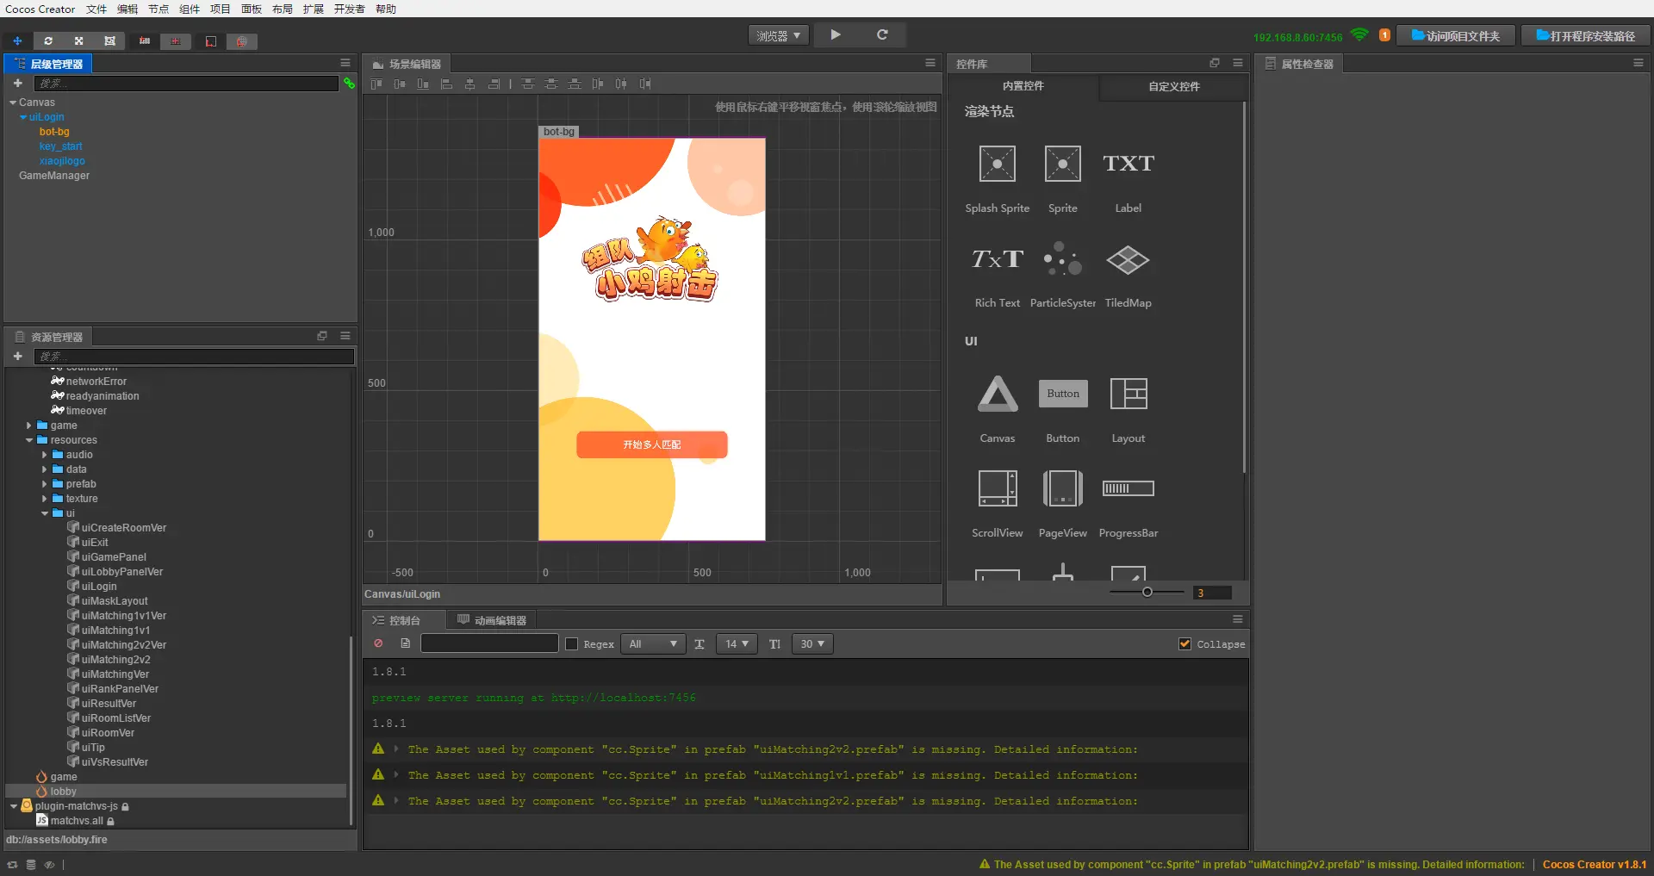Switch to the 自定义控件 tab

click(x=1173, y=86)
